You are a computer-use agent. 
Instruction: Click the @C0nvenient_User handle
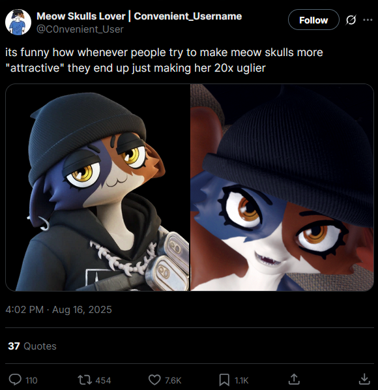point(80,29)
